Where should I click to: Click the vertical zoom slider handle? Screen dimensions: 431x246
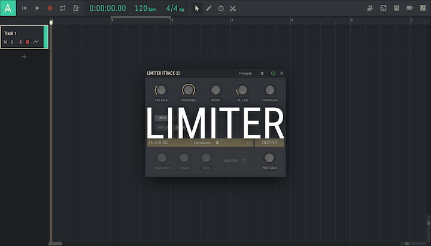click(429, 223)
